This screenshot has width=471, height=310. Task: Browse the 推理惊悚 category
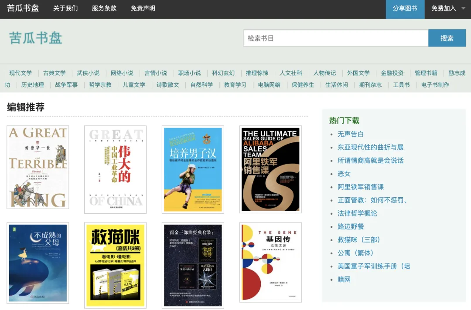click(x=257, y=73)
